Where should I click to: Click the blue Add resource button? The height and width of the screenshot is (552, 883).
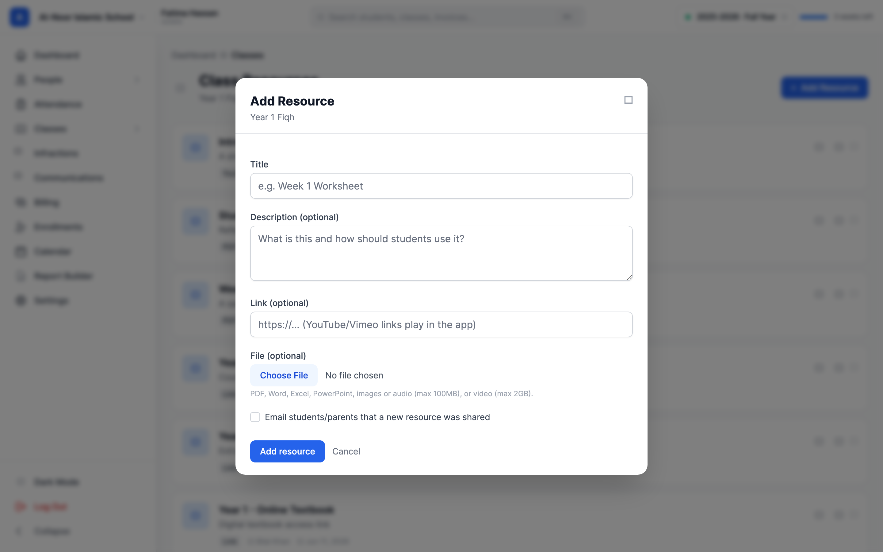pyautogui.click(x=287, y=451)
